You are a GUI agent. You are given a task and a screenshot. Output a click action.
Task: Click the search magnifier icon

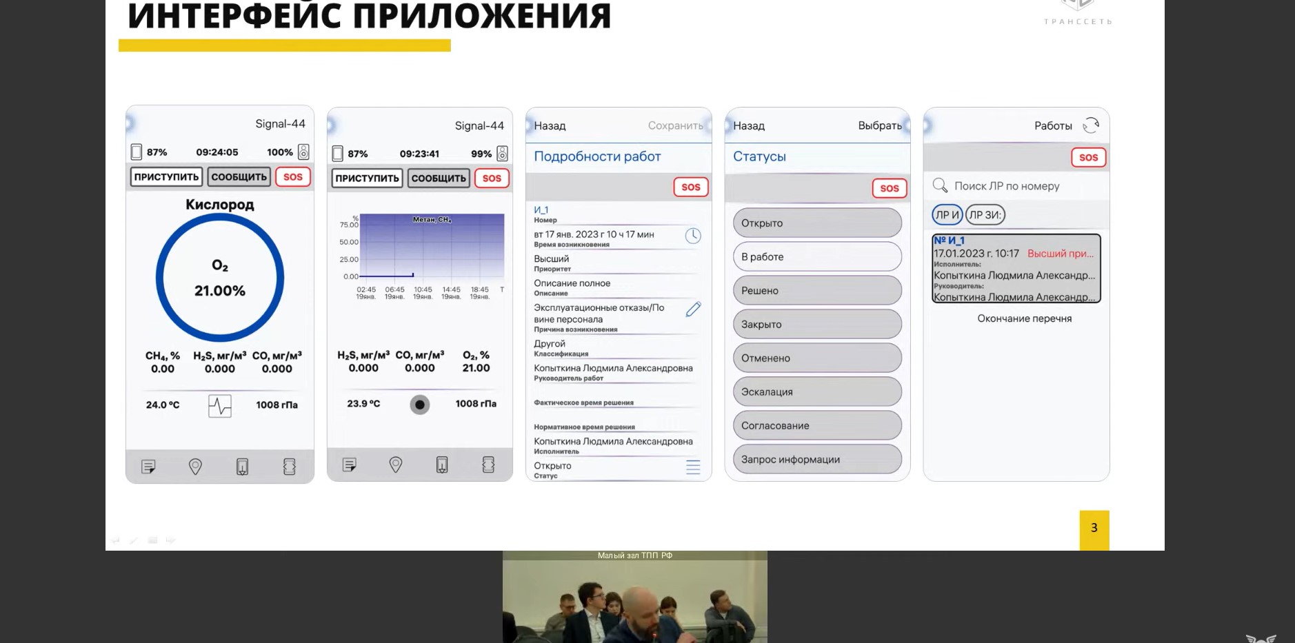tap(940, 185)
